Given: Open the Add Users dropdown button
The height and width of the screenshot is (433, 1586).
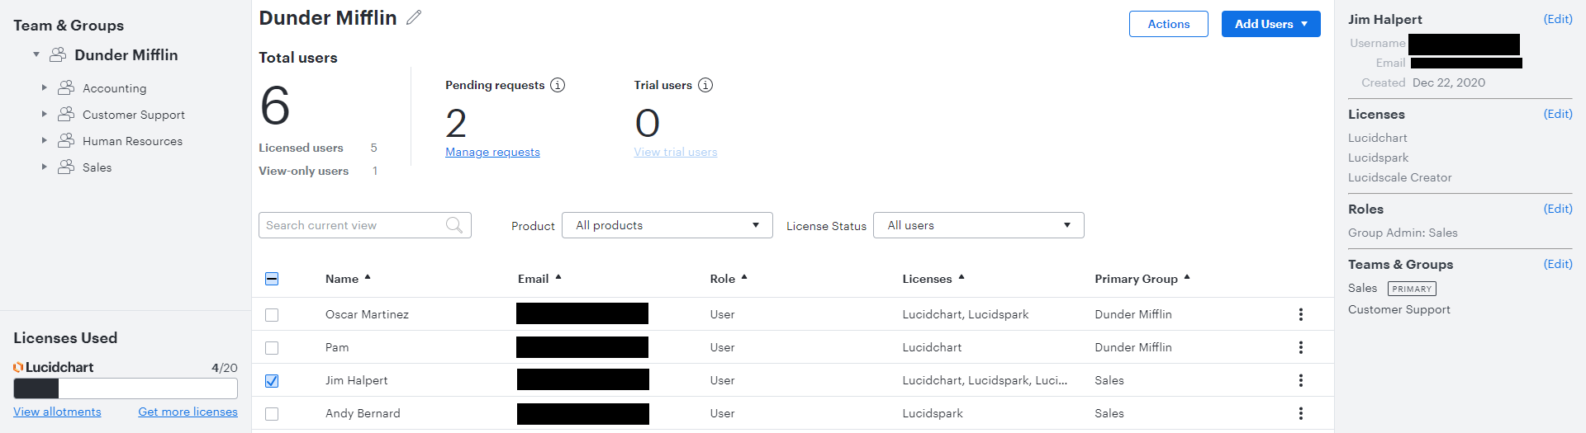Looking at the screenshot, I should [1271, 24].
